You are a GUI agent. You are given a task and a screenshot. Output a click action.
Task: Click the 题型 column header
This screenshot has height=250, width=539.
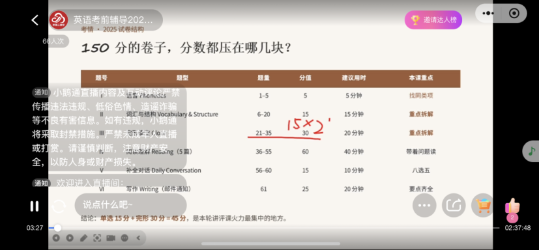(x=182, y=78)
